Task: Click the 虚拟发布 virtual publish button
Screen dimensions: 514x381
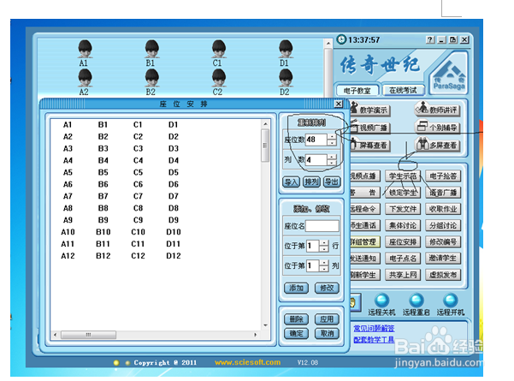Action: coord(443,275)
